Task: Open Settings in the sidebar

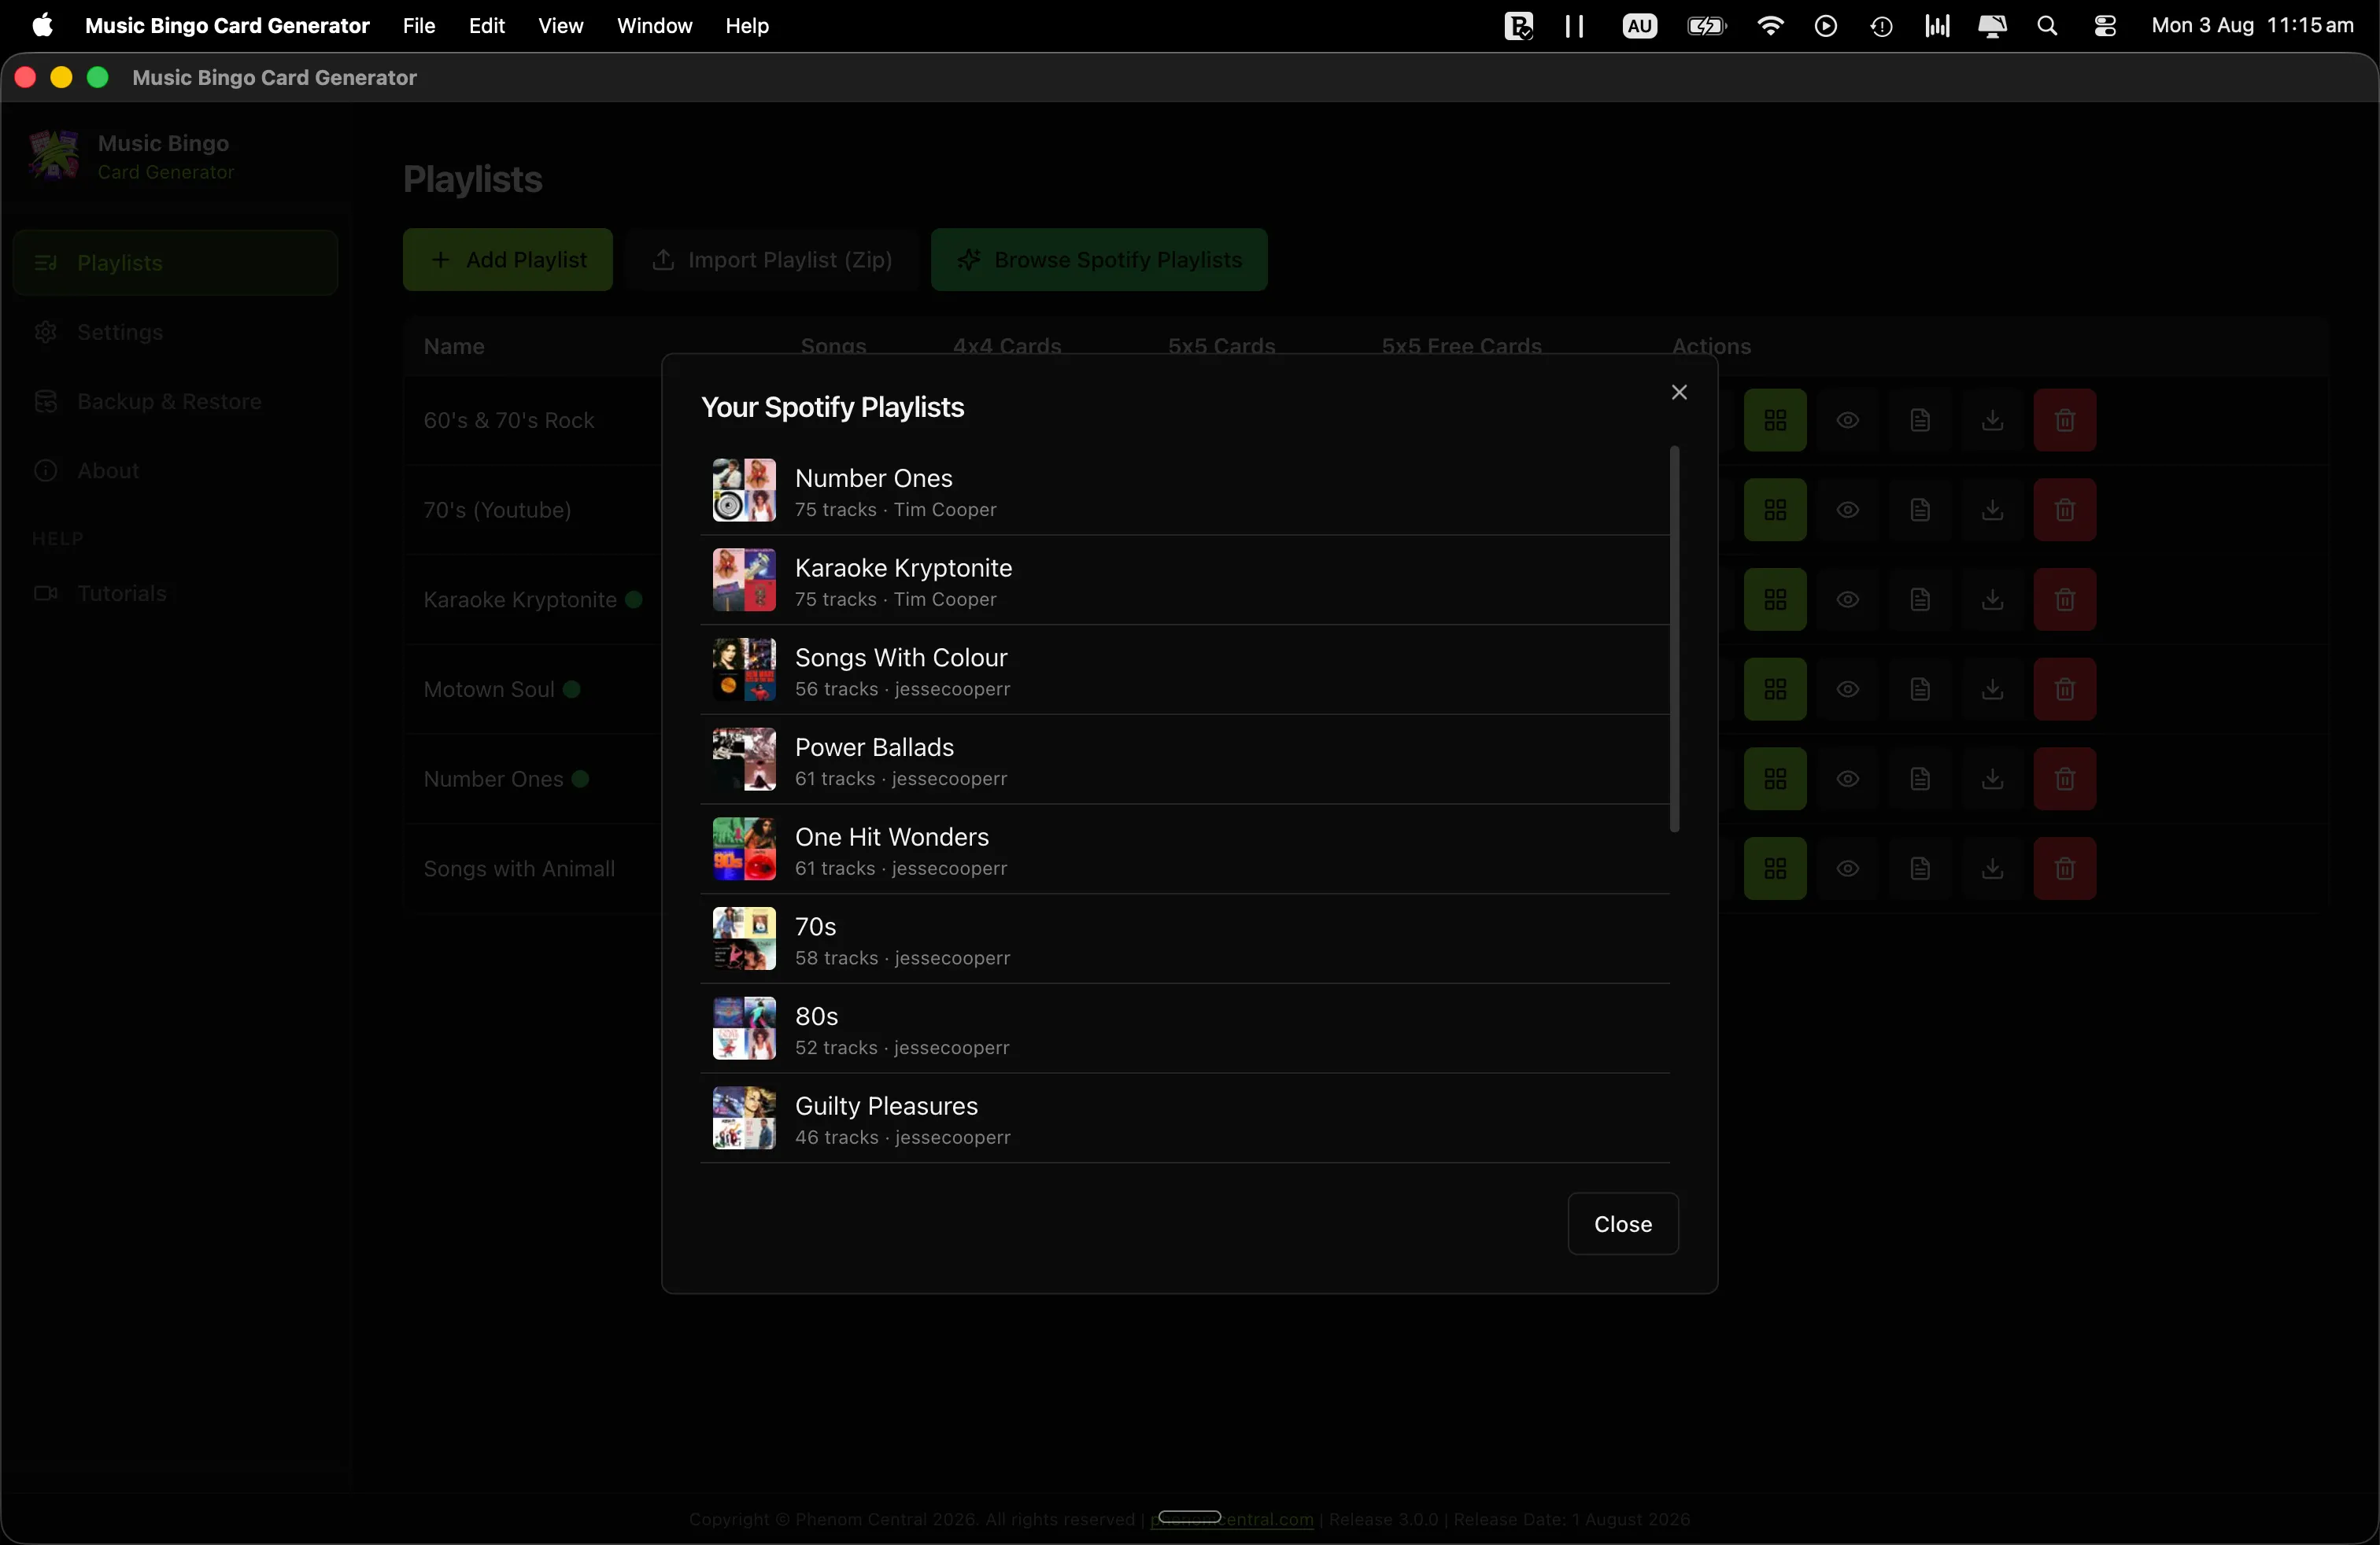Action: [175, 332]
